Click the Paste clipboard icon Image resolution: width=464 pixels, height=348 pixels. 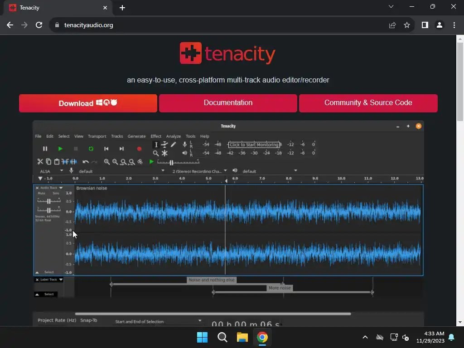point(57,162)
